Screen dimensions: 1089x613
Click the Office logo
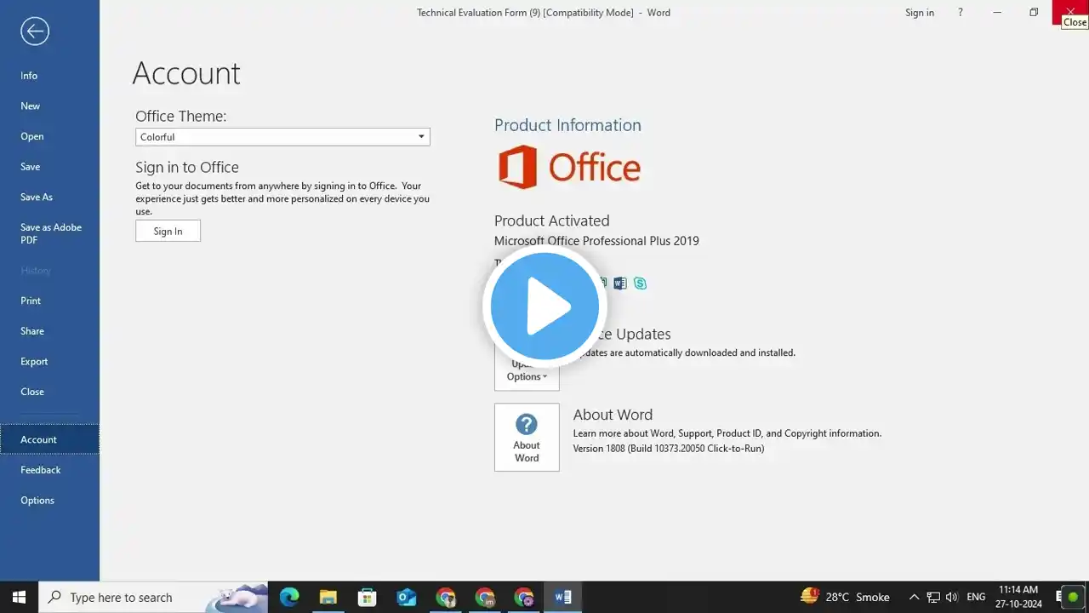point(569,167)
